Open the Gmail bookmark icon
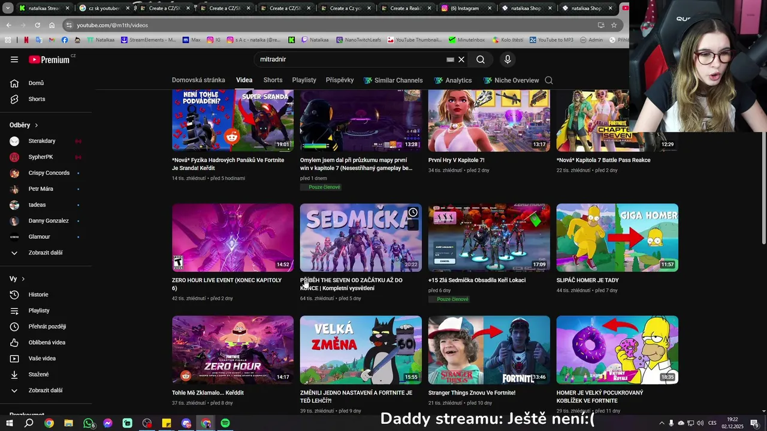Image resolution: width=767 pixels, height=431 pixels. pyautogui.click(x=52, y=40)
